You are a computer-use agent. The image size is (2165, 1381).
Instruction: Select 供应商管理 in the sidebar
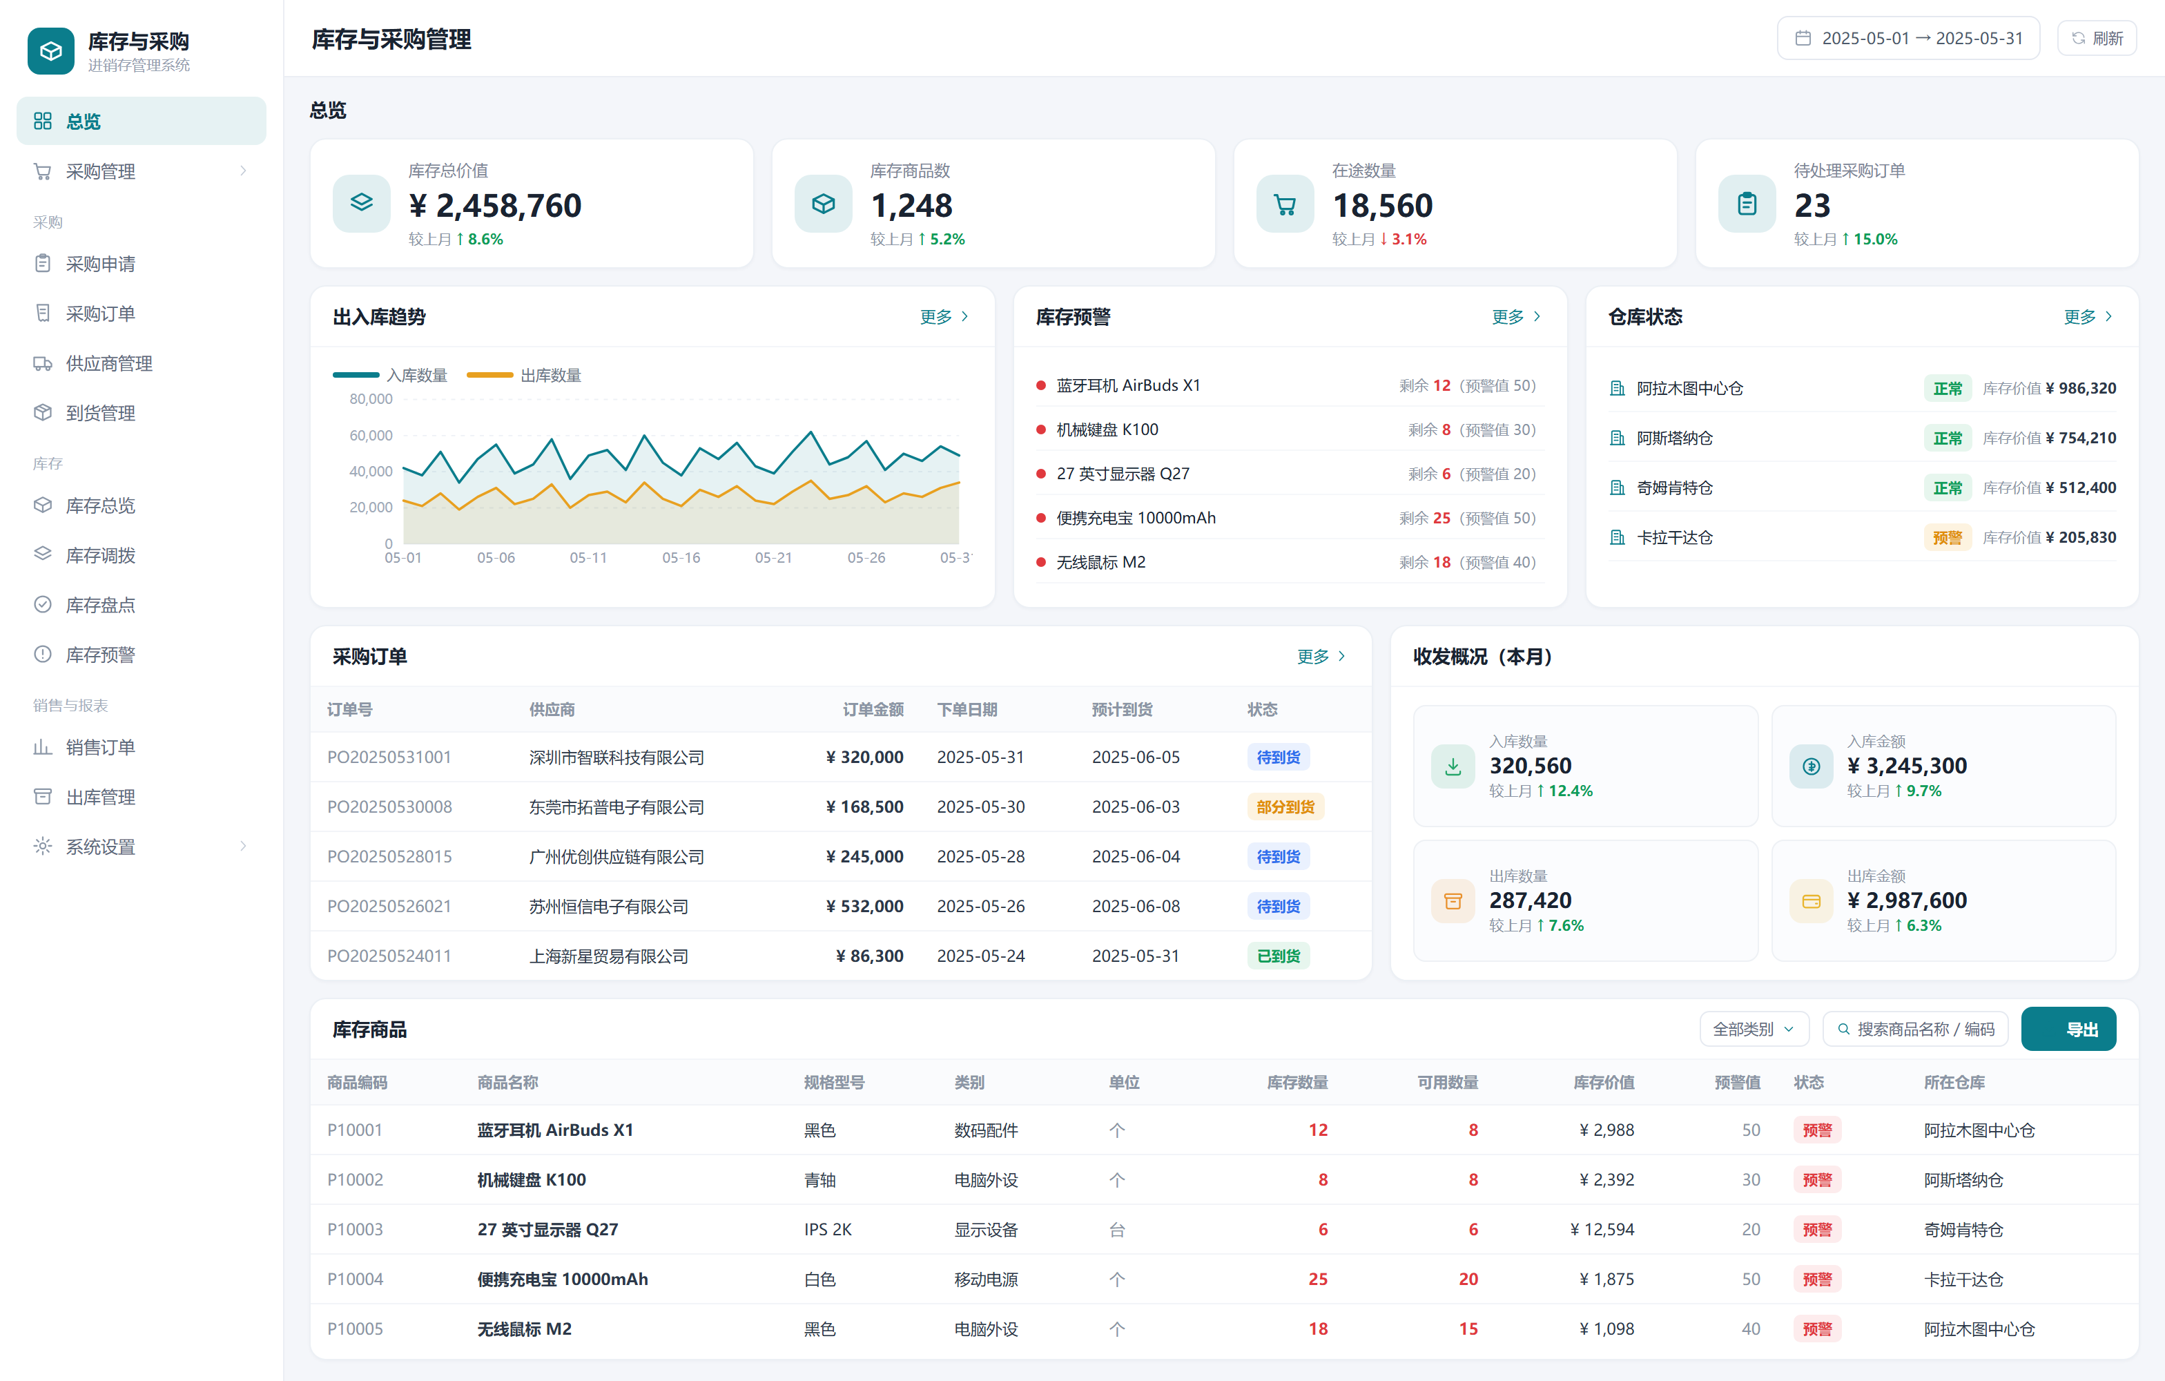[141, 363]
